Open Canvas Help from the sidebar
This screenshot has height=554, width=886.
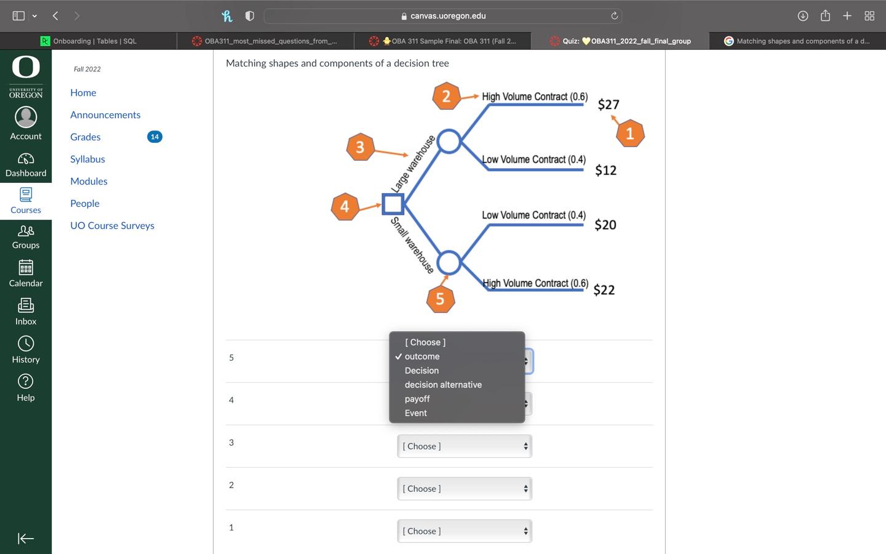(x=25, y=386)
